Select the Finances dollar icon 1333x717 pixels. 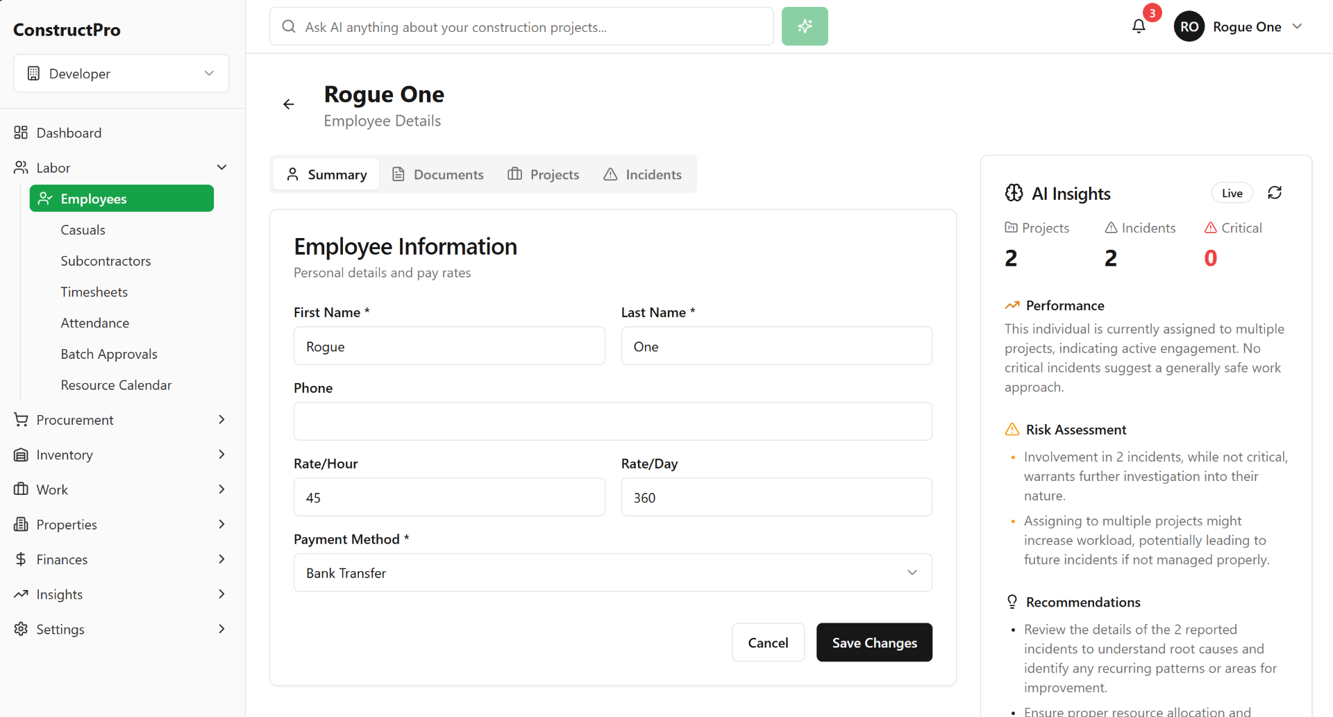coord(20,559)
